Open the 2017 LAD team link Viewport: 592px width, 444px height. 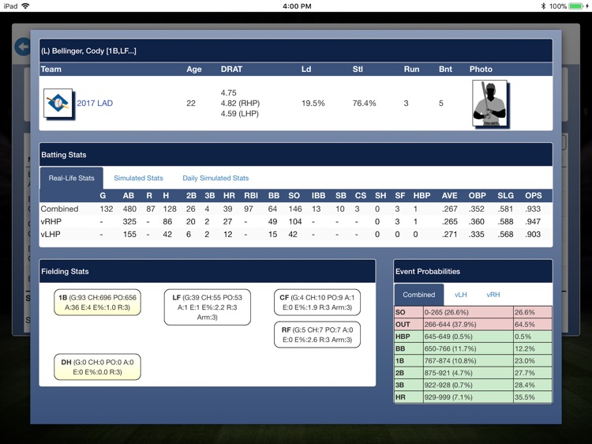click(95, 103)
